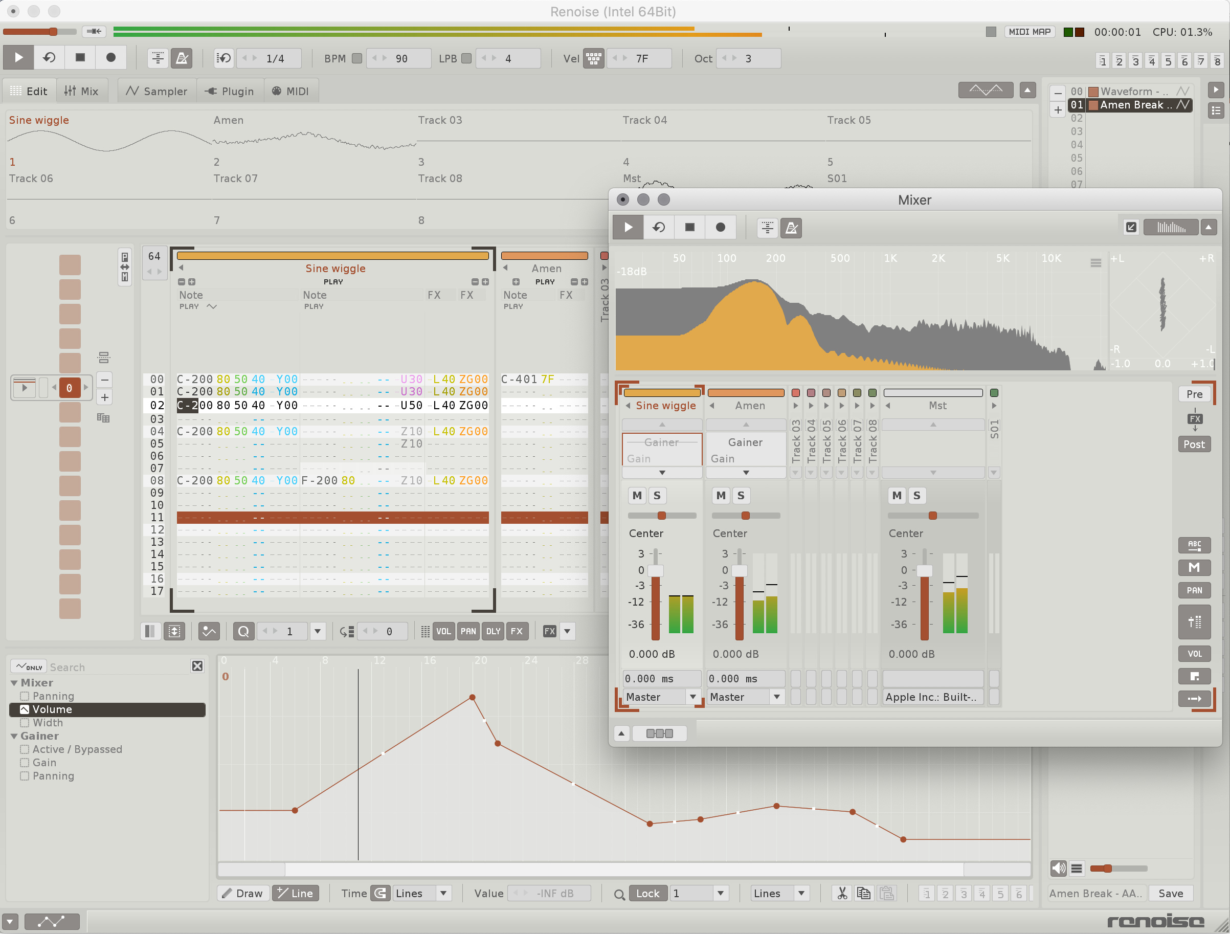Select Post mixer mode
1230x934 pixels.
tap(1194, 444)
